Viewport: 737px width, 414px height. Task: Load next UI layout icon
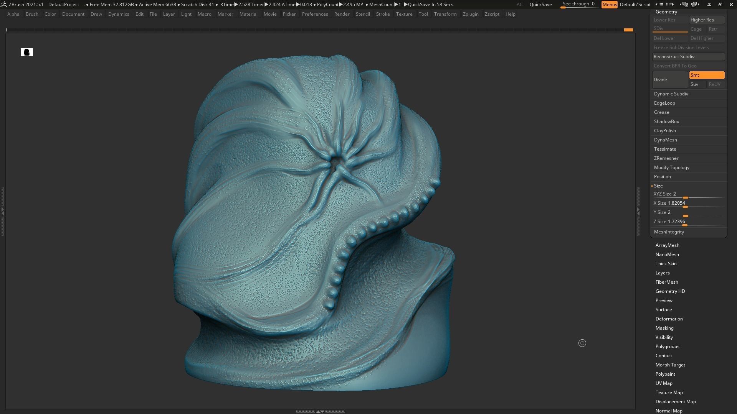pyautogui.click(x=695, y=4)
